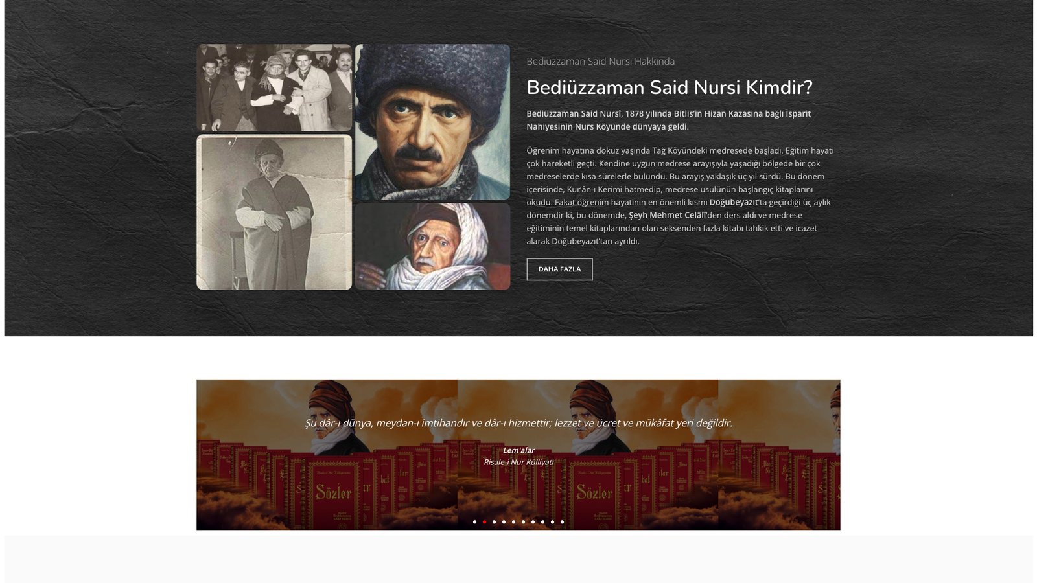Go to the third carousel slide dot
Screen dimensions: 1037x583
coord(494,521)
